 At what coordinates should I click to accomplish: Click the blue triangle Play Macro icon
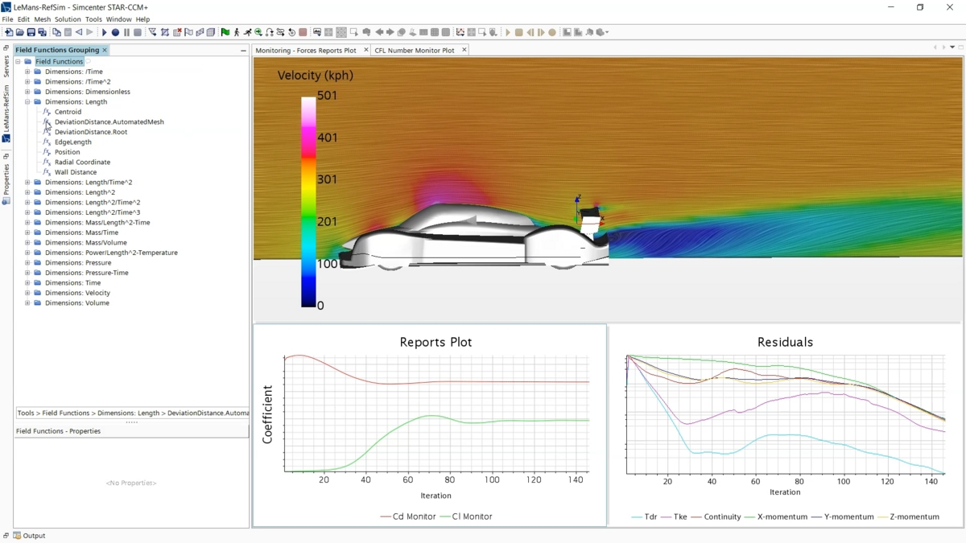[x=104, y=32]
